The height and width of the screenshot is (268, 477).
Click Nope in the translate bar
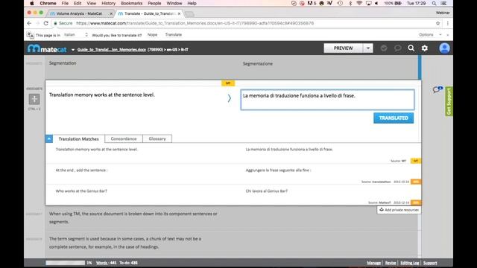152,35
